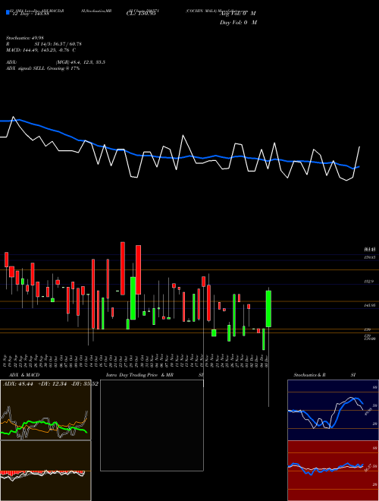Click the 'ADX: 48.44' reading in ADX panel
This screenshot has width=379, height=501.
pyautogui.click(x=18, y=384)
